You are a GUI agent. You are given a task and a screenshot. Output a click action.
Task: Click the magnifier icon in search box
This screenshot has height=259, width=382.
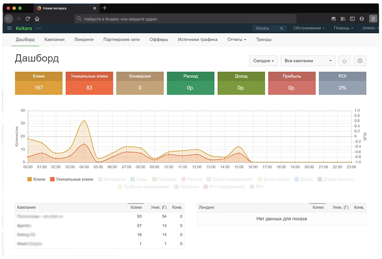click(x=281, y=28)
